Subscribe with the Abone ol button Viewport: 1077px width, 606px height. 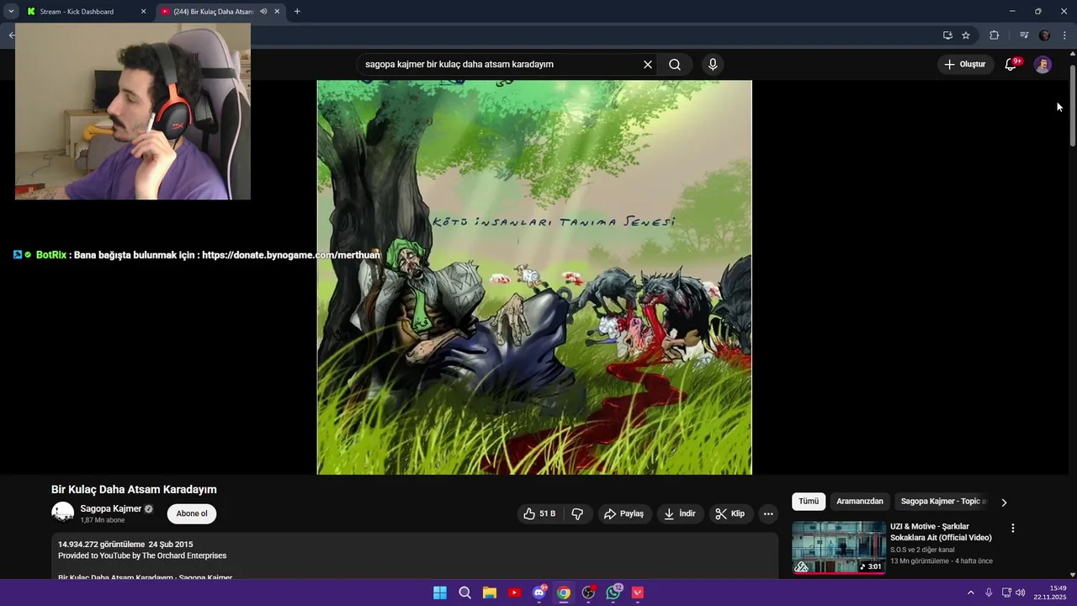point(192,513)
